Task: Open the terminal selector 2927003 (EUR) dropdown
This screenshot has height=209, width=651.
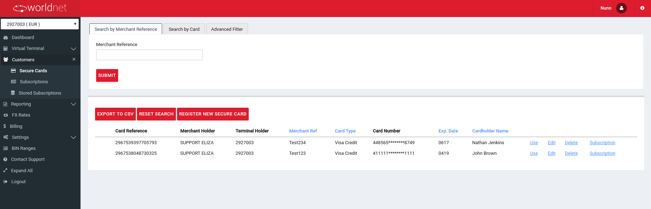Action: pyautogui.click(x=40, y=24)
